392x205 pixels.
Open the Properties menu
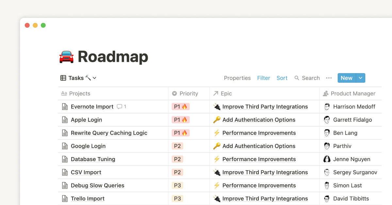click(237, 78)
